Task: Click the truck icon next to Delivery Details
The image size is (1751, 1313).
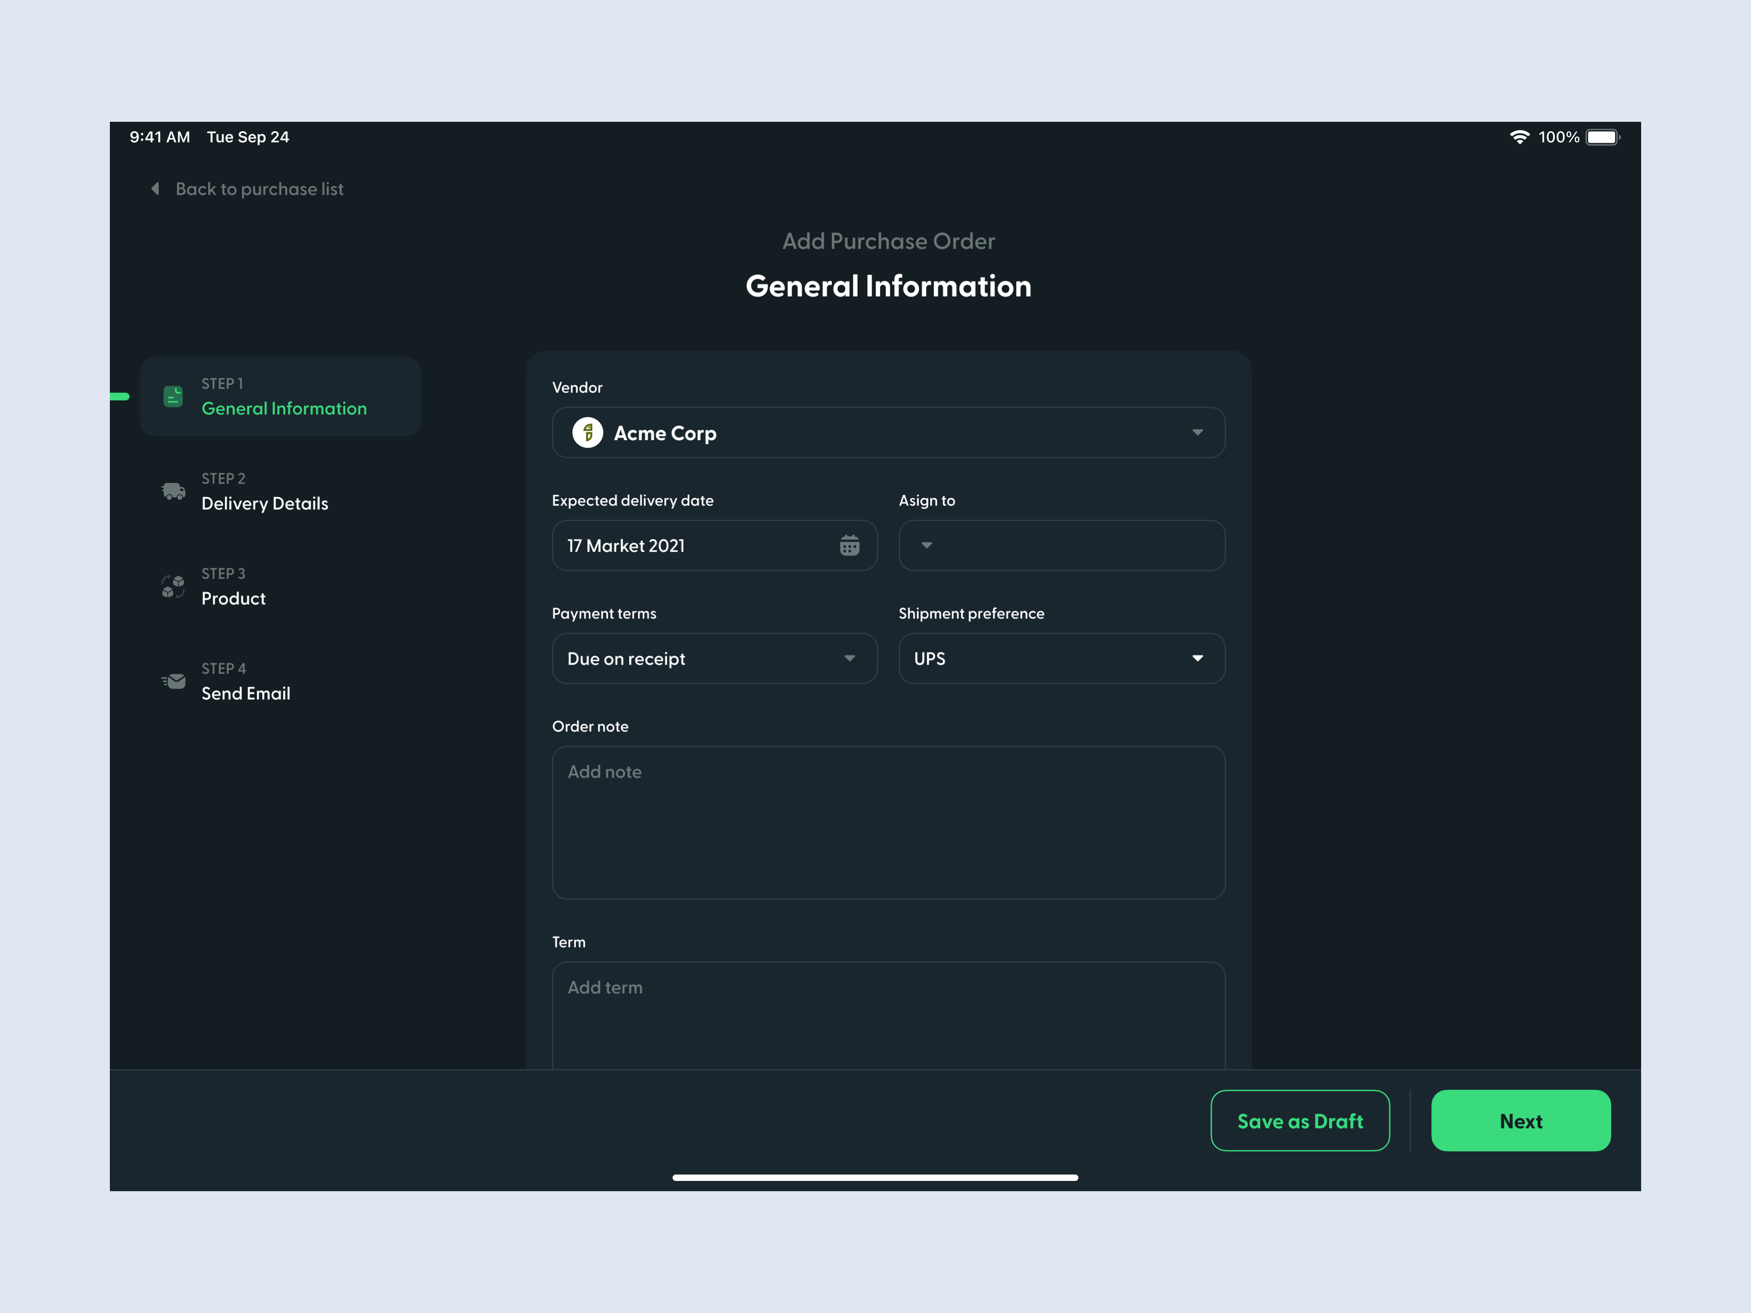Action: [x=174, y=491]
